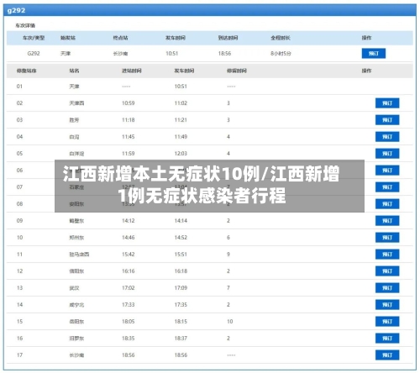The width and height of the screenshot is (420, 373).
Task: Click 预订 in row 03 arriving 11:18
Action: (x=387, y=120)
